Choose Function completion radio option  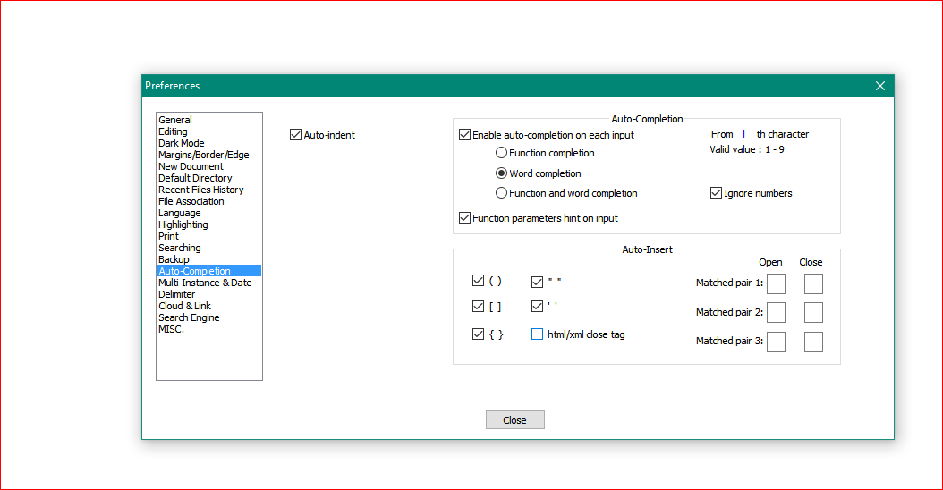click(501, 153)
